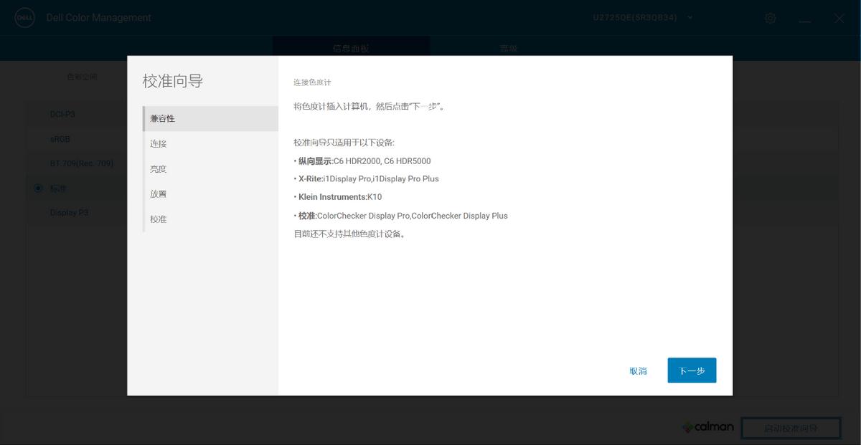Click the Calman logo at the bottom
Image resolution: width=861 pixels, height=445 pixels.
pos(708,427)
